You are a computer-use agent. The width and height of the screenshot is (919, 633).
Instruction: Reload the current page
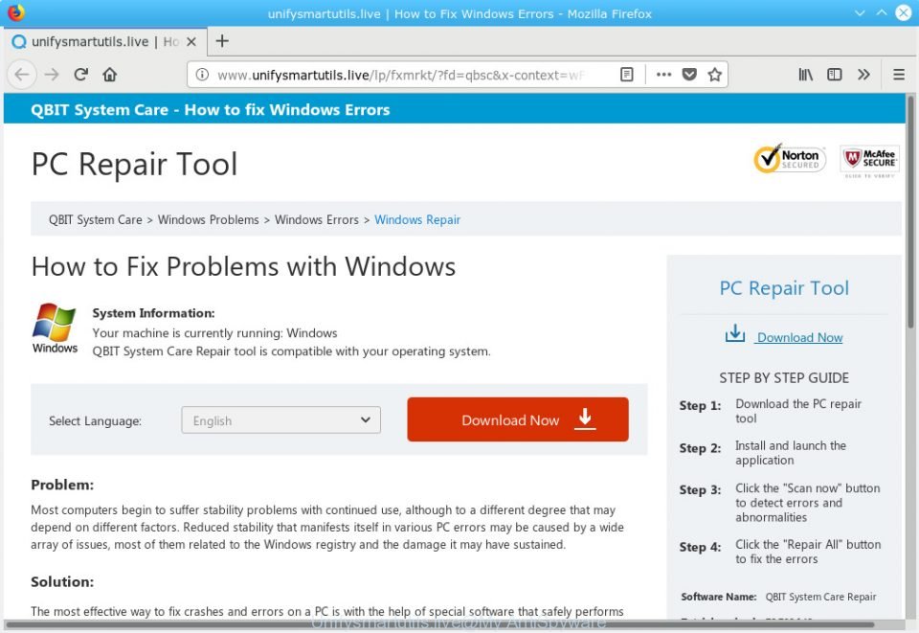[80, 75]
